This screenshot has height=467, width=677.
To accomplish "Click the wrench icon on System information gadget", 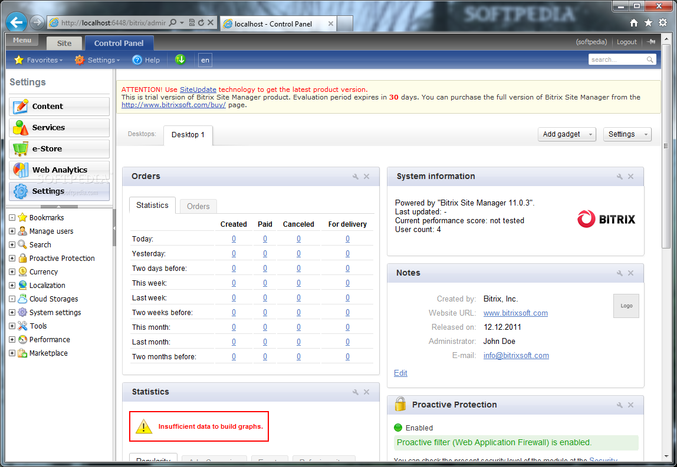I will tap(620, 176).
